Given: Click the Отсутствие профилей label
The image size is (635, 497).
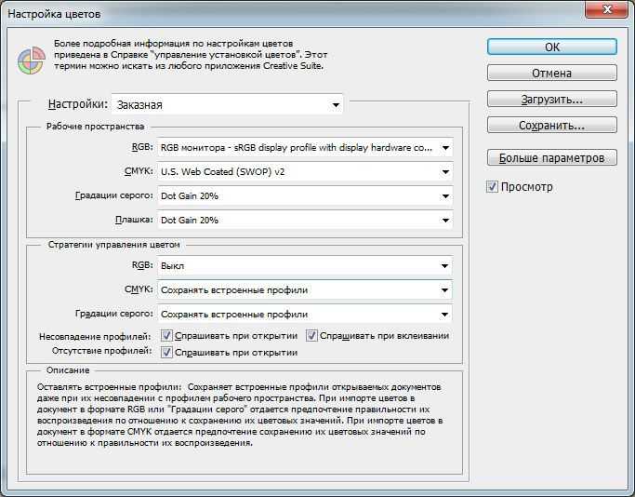Looking at the screenshot, I should click(x=101, y=351).
